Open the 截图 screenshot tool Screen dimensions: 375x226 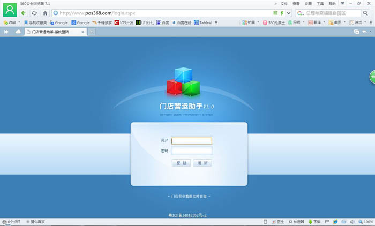(x=335, y=22)
